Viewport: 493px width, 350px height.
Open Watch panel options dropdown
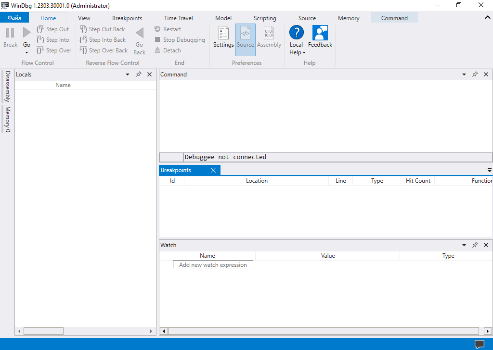click(x=464, y=245)
